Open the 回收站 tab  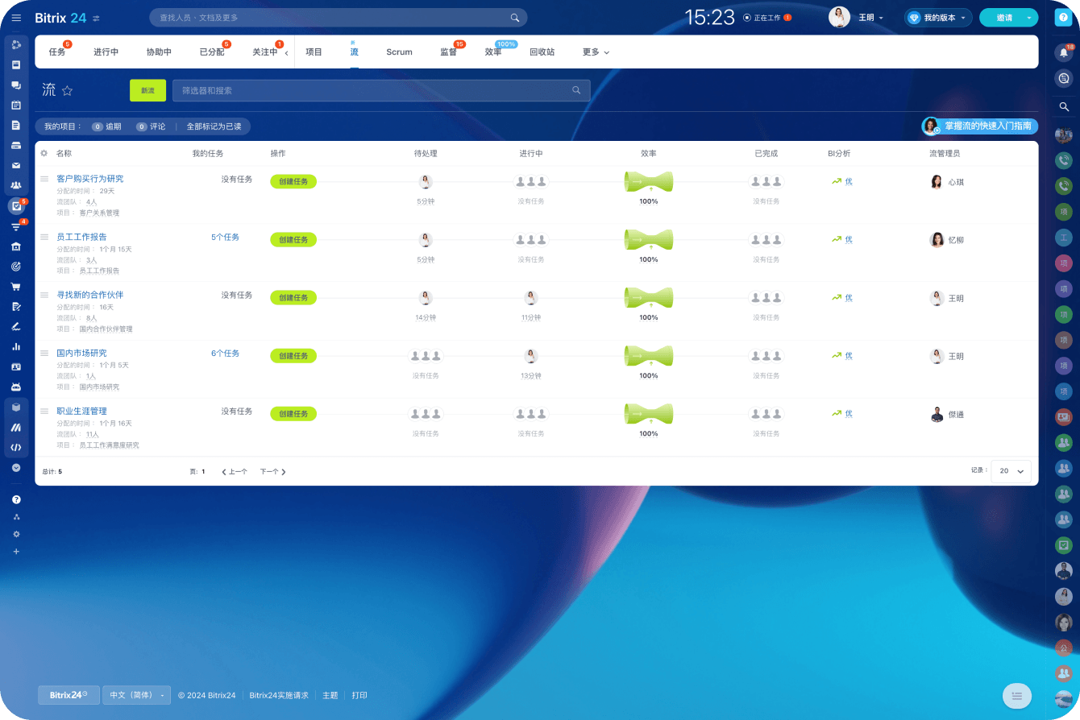pyautogui.click(x=542, y=52)
